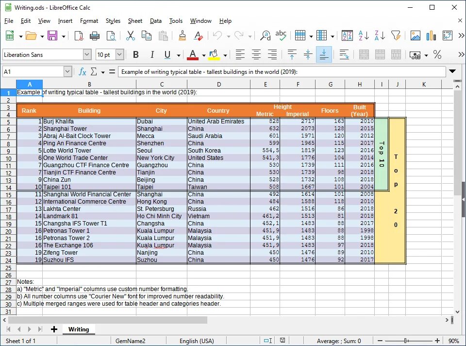The width and height of the screenshot is (466, 346).
Task: Open the underline style dropdown arrow
Action: pos(179,55)
